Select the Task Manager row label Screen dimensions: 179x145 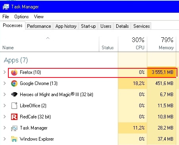[34, 128]
